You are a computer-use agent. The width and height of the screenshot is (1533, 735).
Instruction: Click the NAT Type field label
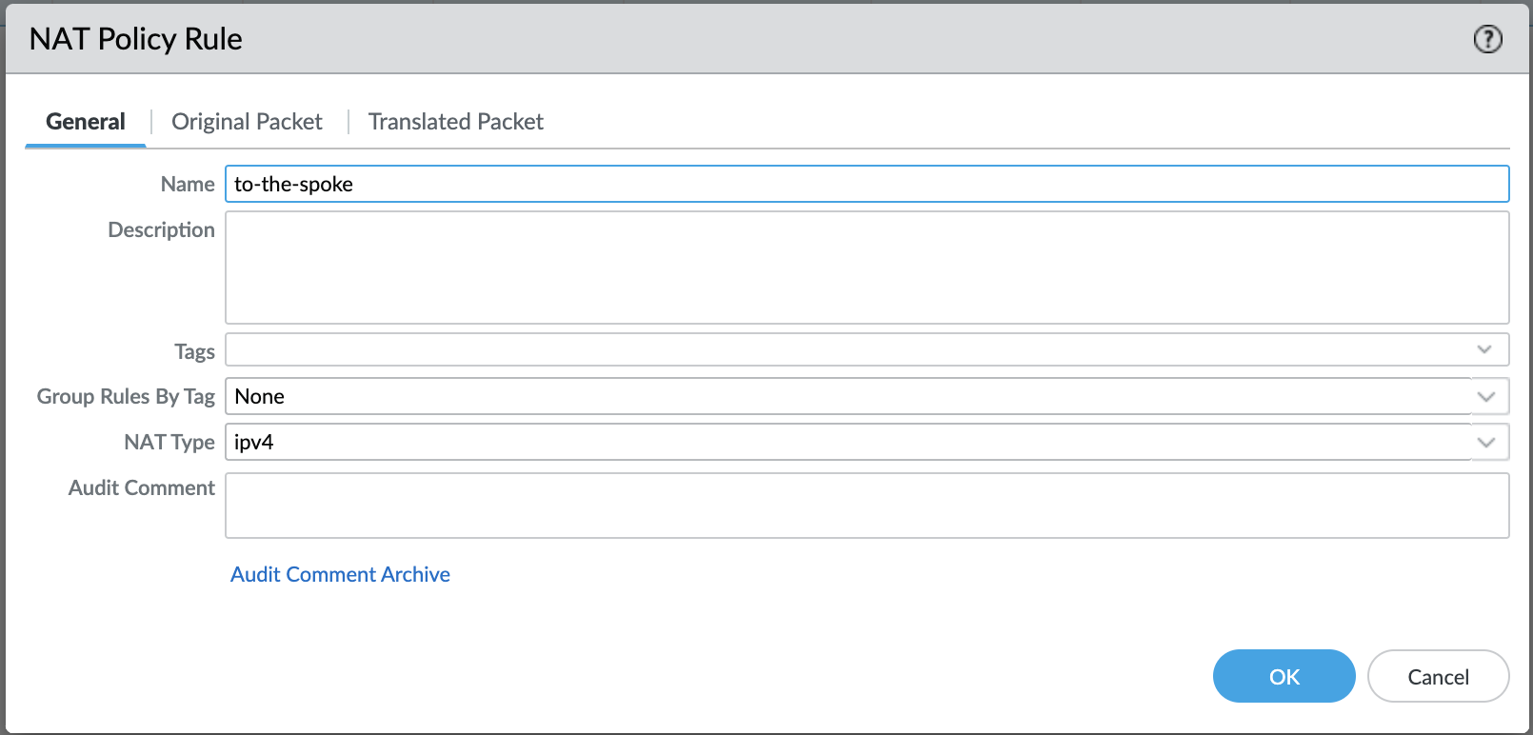tap(169, 442)
